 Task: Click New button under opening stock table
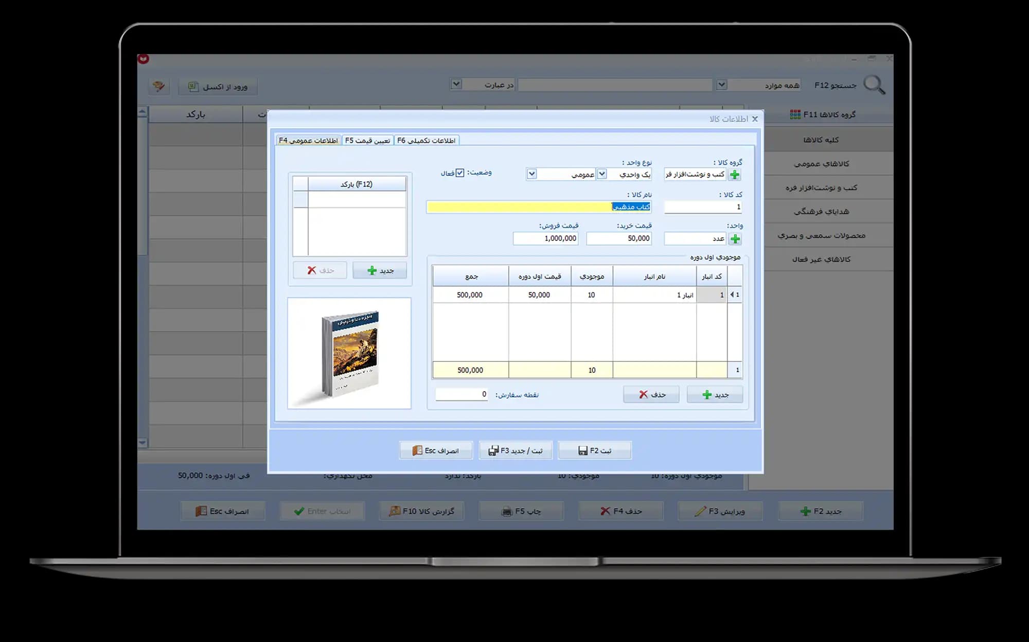pos(715,395)
